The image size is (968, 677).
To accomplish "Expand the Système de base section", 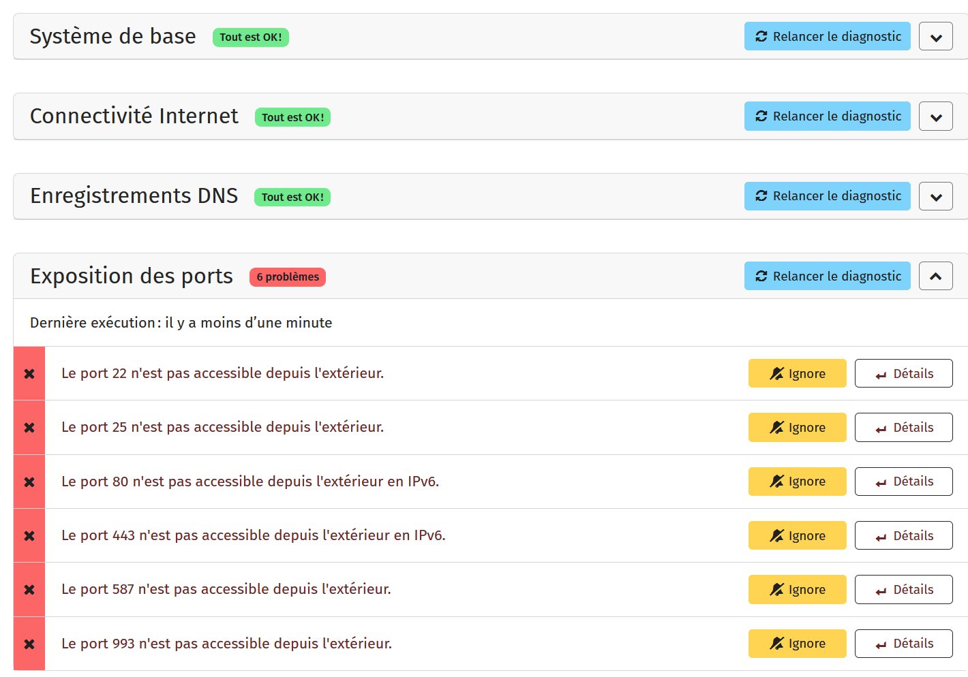I will (935, 37).
